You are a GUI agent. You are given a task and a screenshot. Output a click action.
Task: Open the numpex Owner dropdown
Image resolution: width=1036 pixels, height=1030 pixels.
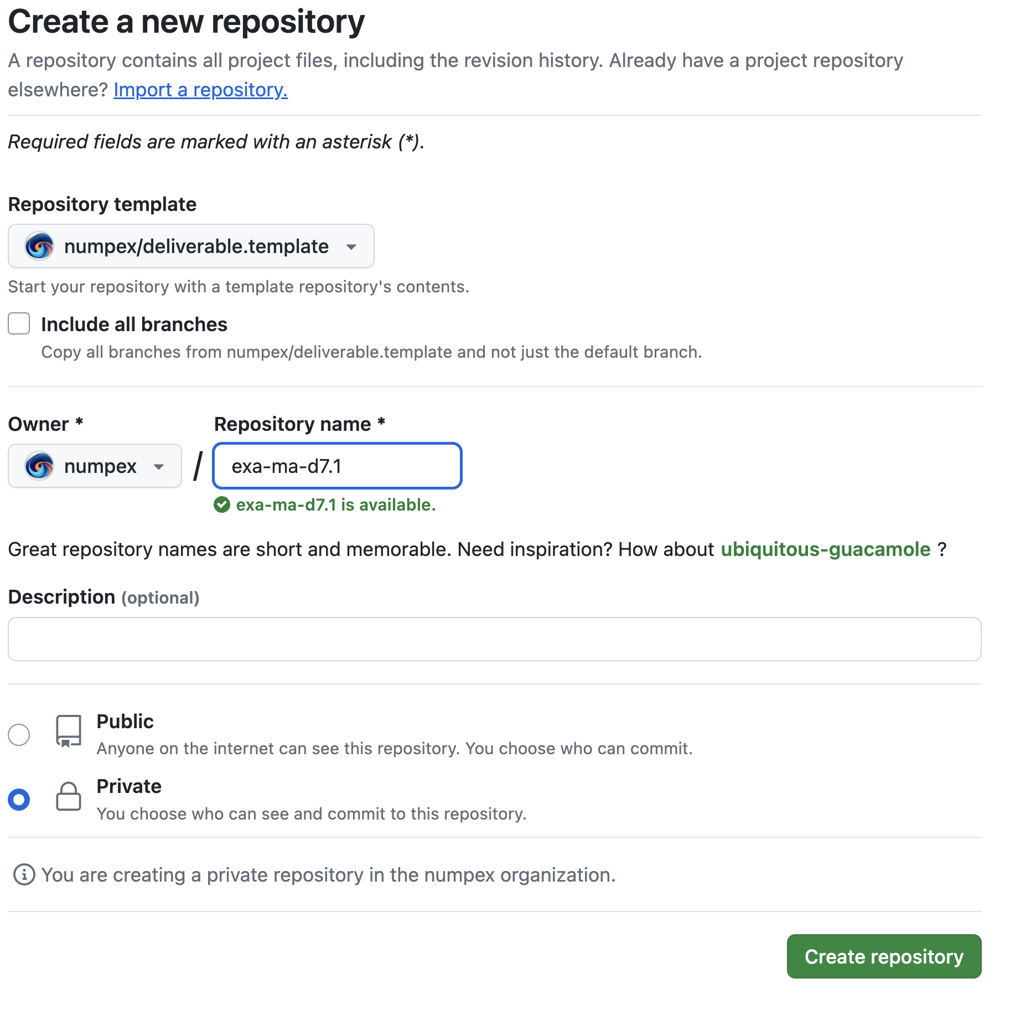click(x=95, y=466)
